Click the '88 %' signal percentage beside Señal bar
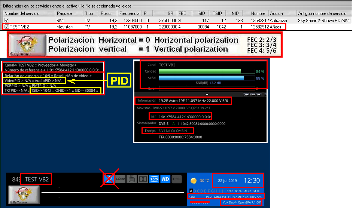This screenshot has width=353, height=208. click(x=260, y=78)
